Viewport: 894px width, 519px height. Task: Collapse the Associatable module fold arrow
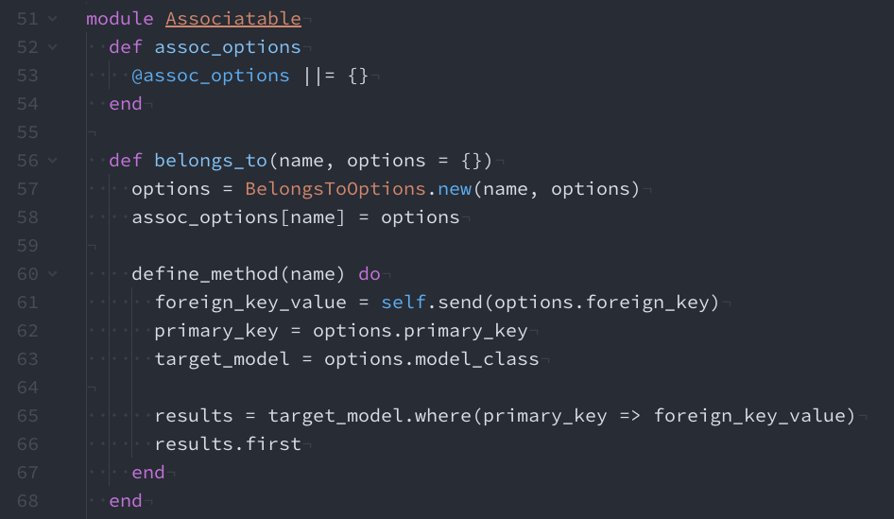[x=51, y=19]
